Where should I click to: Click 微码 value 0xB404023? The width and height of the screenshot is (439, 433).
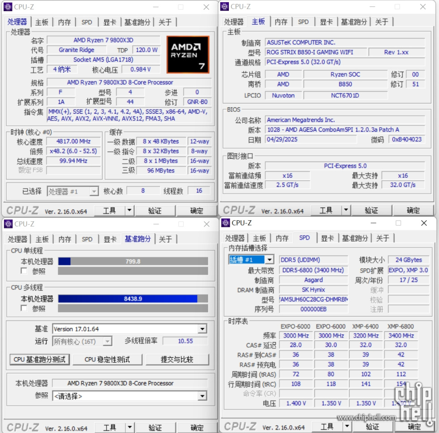click(407, 139)
